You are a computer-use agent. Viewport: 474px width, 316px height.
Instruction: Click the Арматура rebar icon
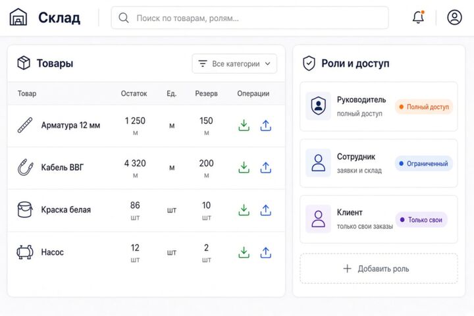[x=25, y=125]
